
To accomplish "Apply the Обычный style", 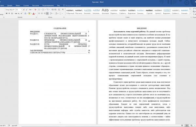I will pyautogui.click(x=70, y=12).
